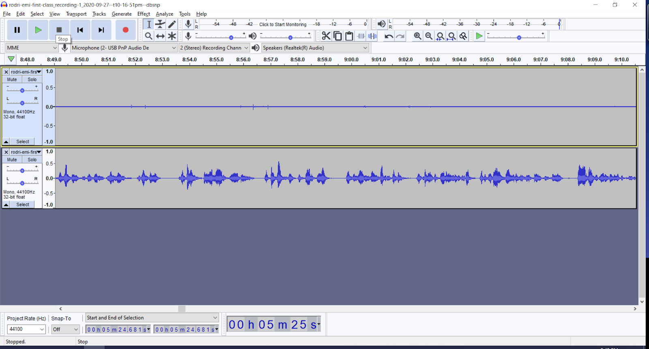Click the first track's gain slider

(22, 90)
